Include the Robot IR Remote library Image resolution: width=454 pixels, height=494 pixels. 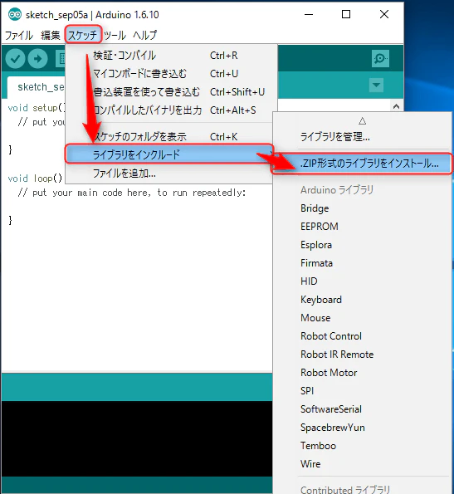pos(362,355)
